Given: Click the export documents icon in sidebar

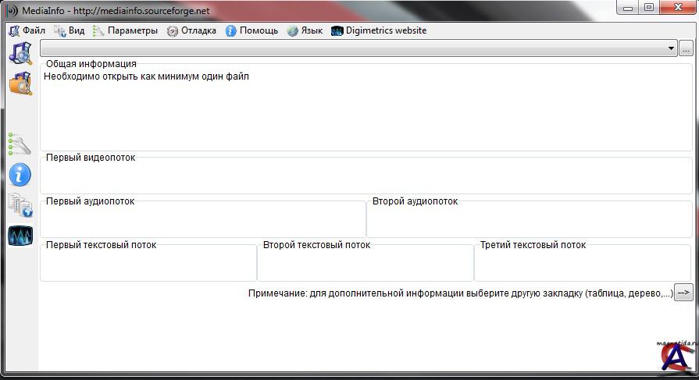Looking at the screenshot, I should [x=20, y=205].
